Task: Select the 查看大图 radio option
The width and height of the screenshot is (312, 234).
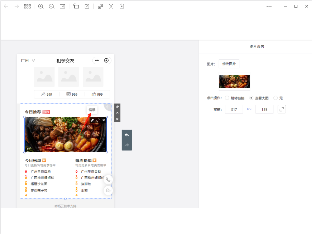Action: pyautogui.click(x=251, y=98)
